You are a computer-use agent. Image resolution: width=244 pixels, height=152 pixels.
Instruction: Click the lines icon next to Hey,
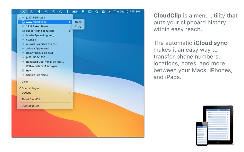coord(23,71)
